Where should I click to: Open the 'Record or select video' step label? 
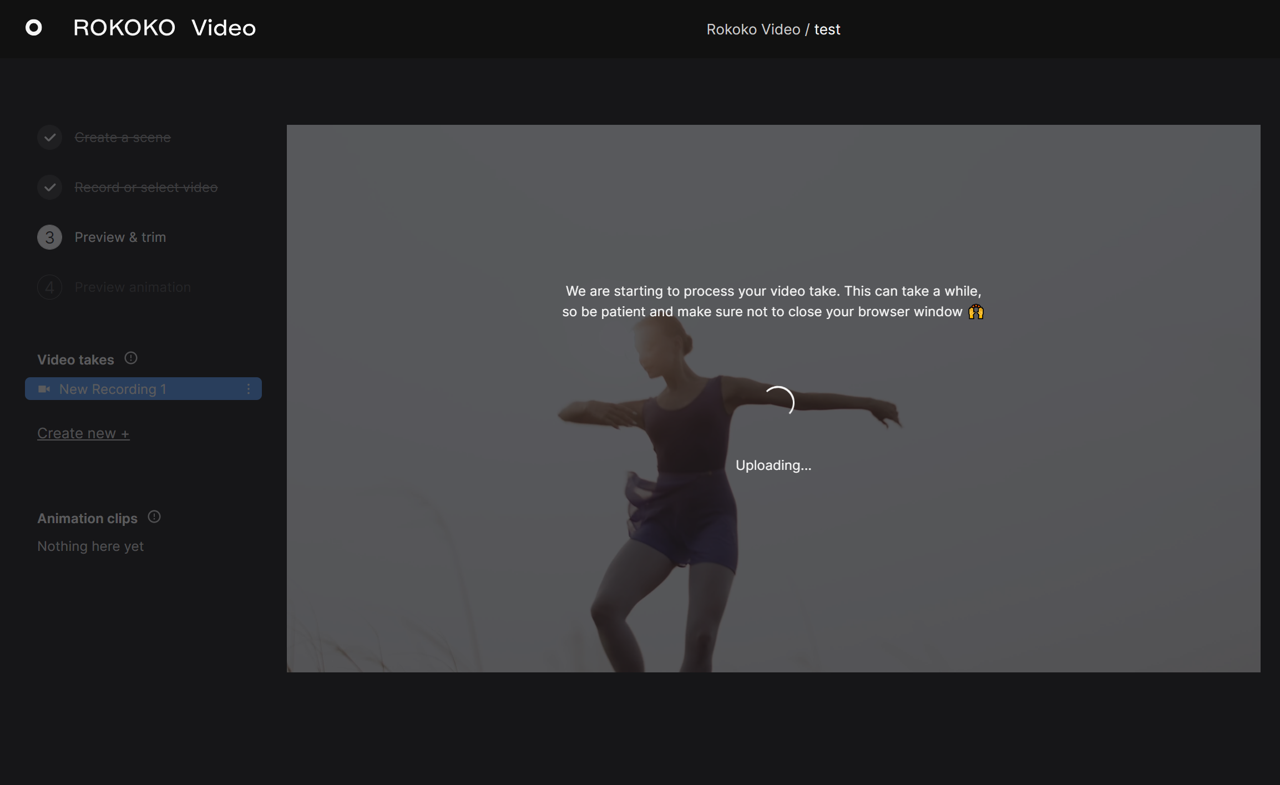[x=146, y=187]
